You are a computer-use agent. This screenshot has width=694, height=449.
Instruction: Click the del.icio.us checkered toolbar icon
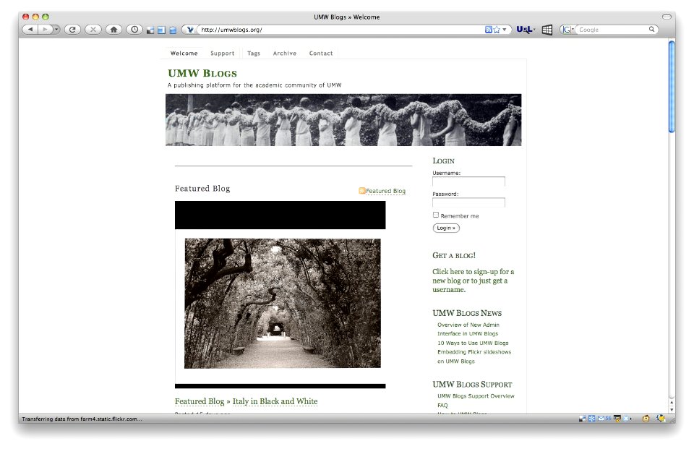coord(150,30)
